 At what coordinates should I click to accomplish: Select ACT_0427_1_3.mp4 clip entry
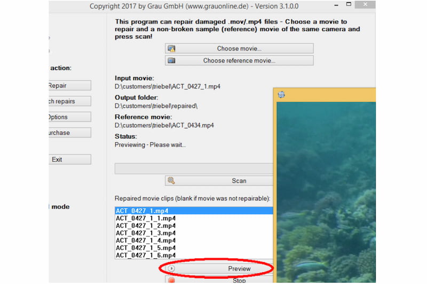[x=146, y=233]
